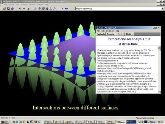Image resolution: width=165 pixels, height=124 pixels.
Task: Click the second blue function toolbar icon
Action: point(40,9)
